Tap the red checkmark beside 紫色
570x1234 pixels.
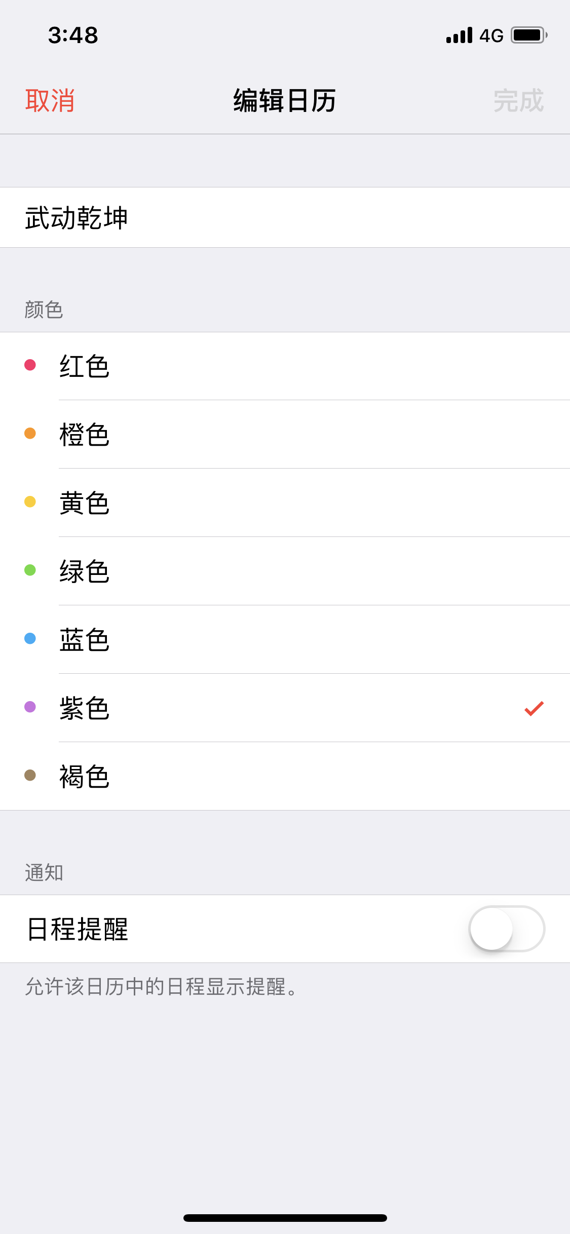(x=534, y=708)
